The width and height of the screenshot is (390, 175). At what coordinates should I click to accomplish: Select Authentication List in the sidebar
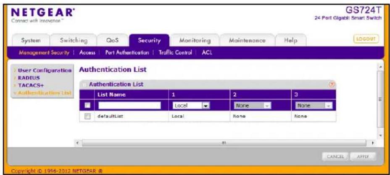point(44,93)
